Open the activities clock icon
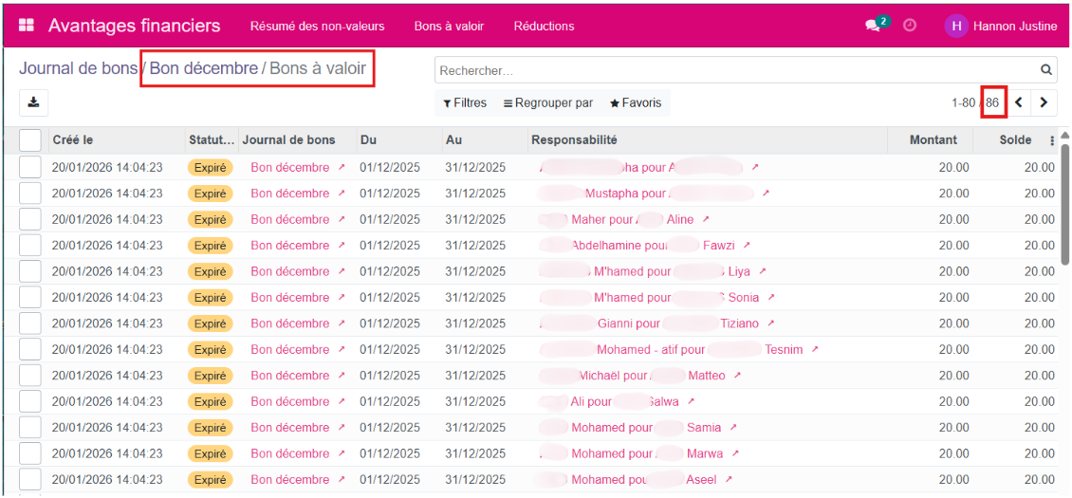Viewport: 1072px width, 498px height. [x=910, y=26]
